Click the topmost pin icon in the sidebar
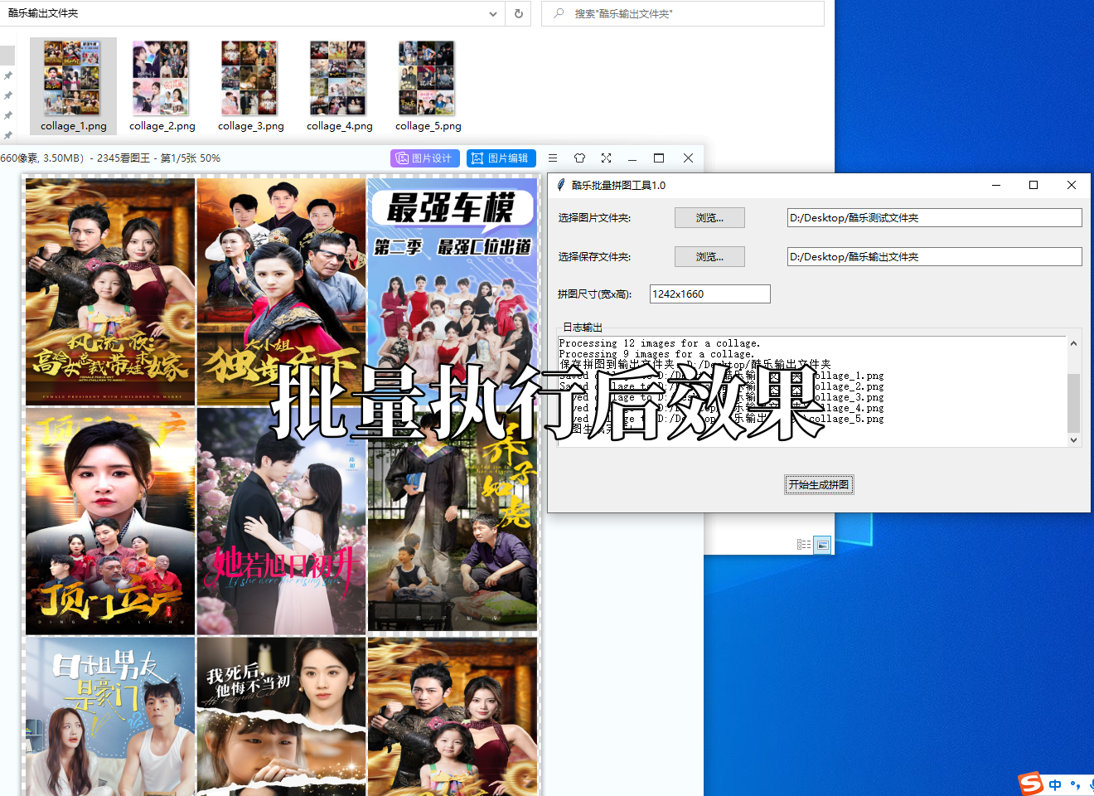Image resolution: width=1094 pixels, height=796 pixels. pyautogui.click(x=9, y=75)
